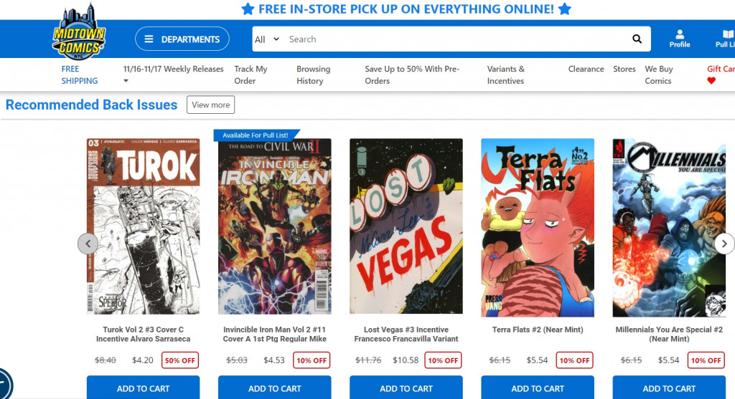Add Lost Vegas #3 to cart

coord(406,388)
